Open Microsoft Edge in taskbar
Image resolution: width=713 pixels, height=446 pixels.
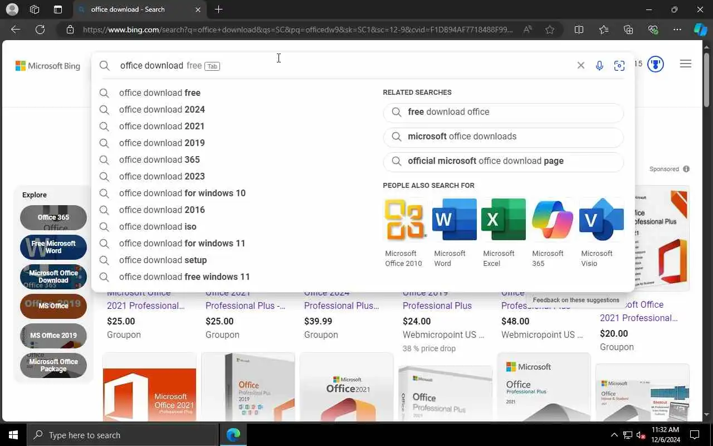point(233,435)
